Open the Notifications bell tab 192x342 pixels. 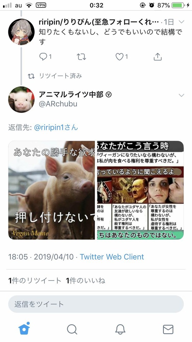[x=120, y=329]
